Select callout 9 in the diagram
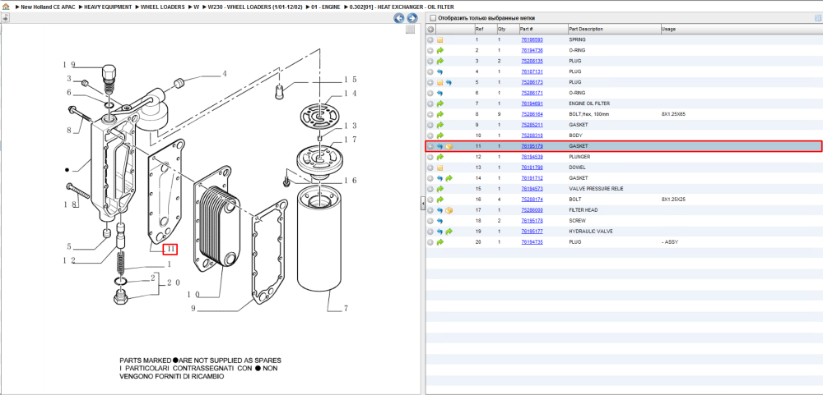This screenshot has width=823, height=395. [193, 309]
